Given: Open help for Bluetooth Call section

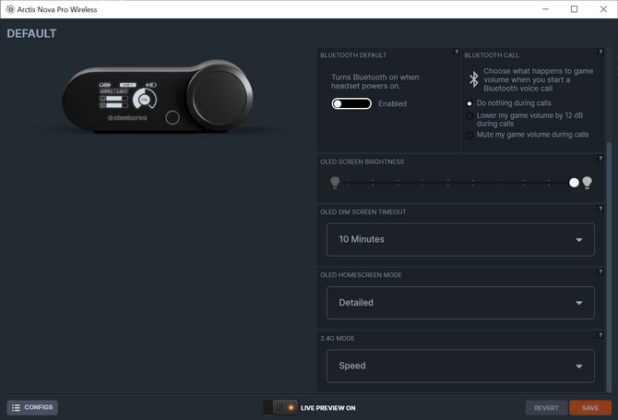Looking at the screenshot, I should pos(600,52).
